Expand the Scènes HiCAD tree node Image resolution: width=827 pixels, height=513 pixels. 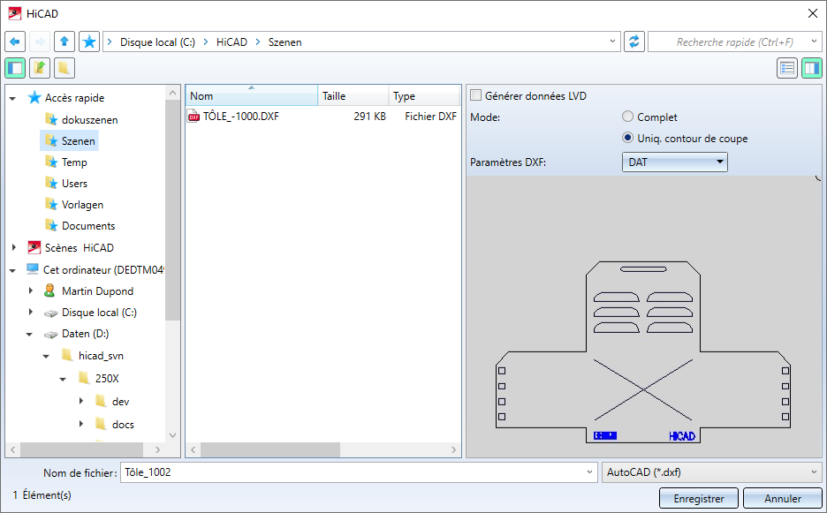[x=14, y=247]
